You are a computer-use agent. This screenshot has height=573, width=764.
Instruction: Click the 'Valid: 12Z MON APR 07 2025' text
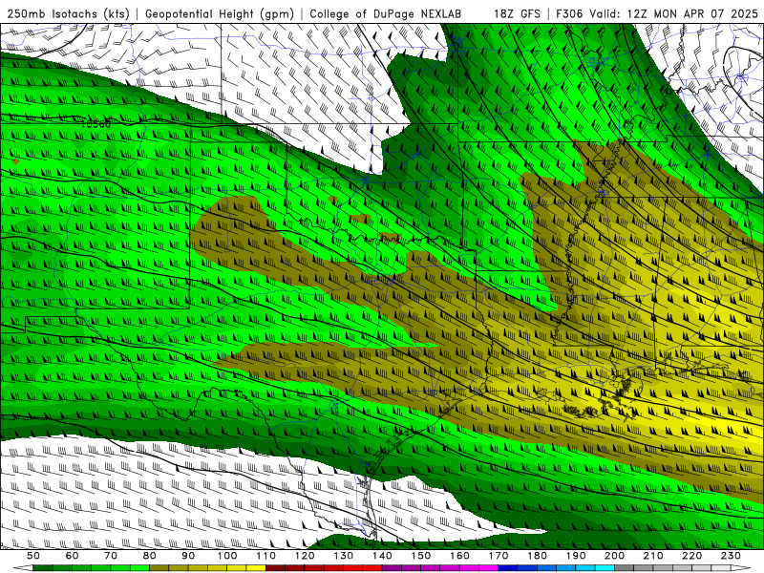coord(674,13)
